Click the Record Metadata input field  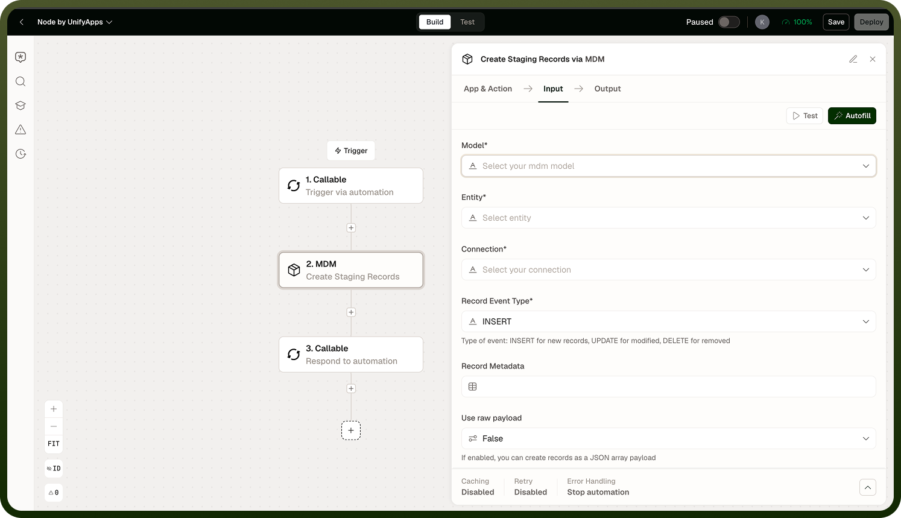coord(669,387)
